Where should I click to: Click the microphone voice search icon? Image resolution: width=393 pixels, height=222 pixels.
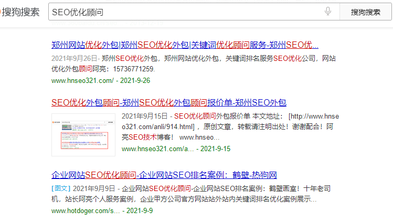tap(327, 11)
